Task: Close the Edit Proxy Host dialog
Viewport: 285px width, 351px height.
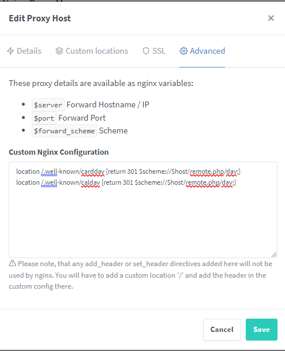Action: tap(271, 18)
